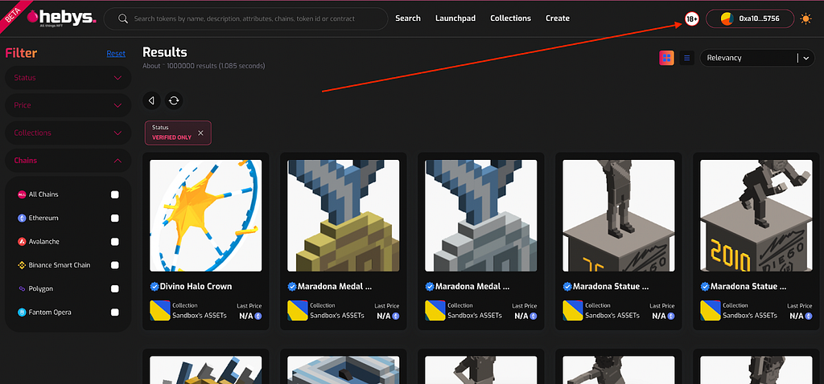
Task: Click the Binance Smart Chain icon
Action: tap(22, 265)
